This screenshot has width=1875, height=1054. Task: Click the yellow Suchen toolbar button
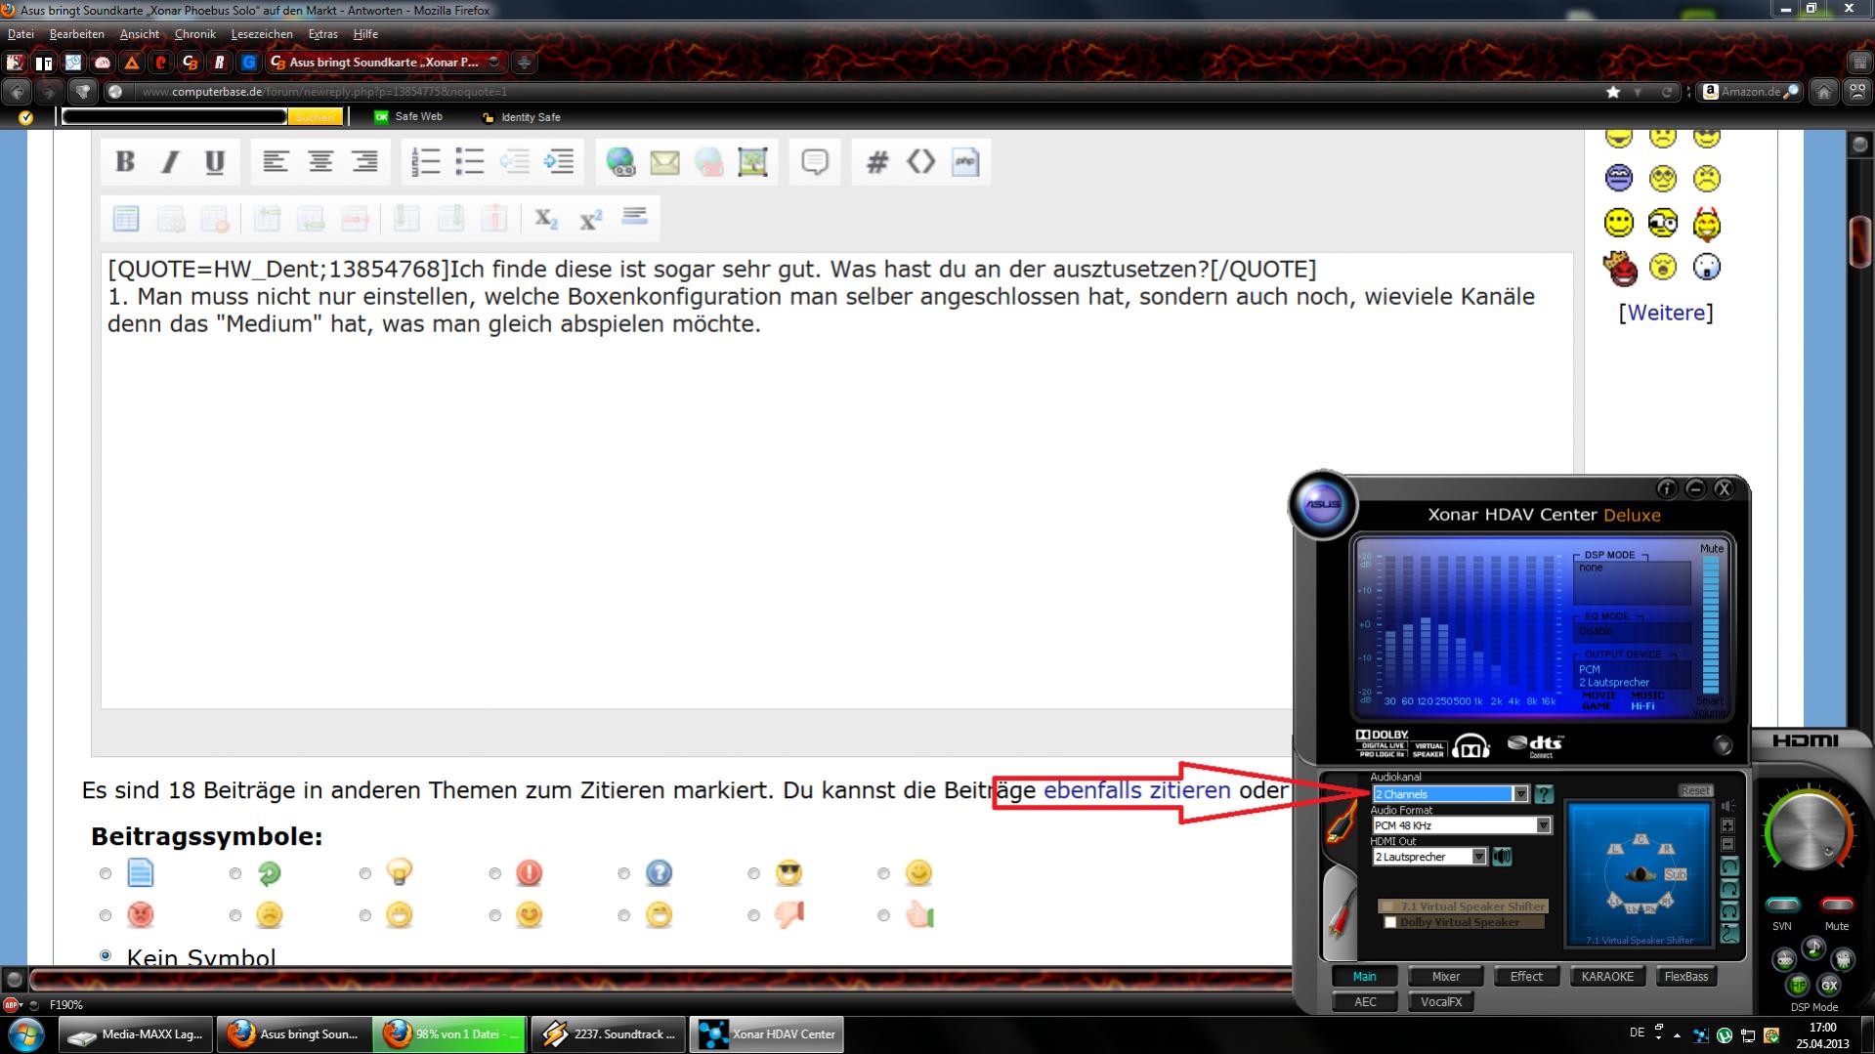click(315, 117)
